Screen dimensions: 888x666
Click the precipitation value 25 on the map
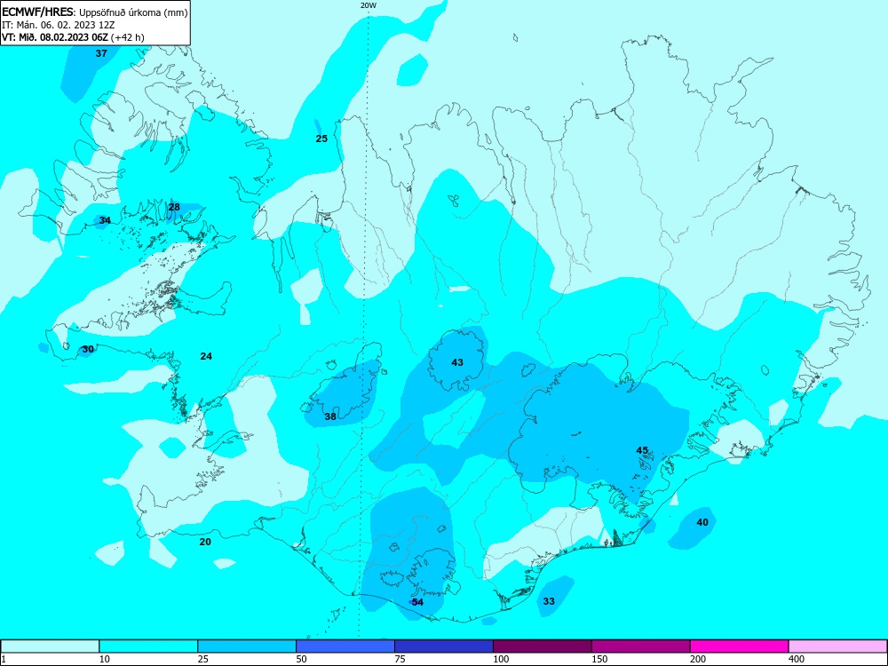321,139
